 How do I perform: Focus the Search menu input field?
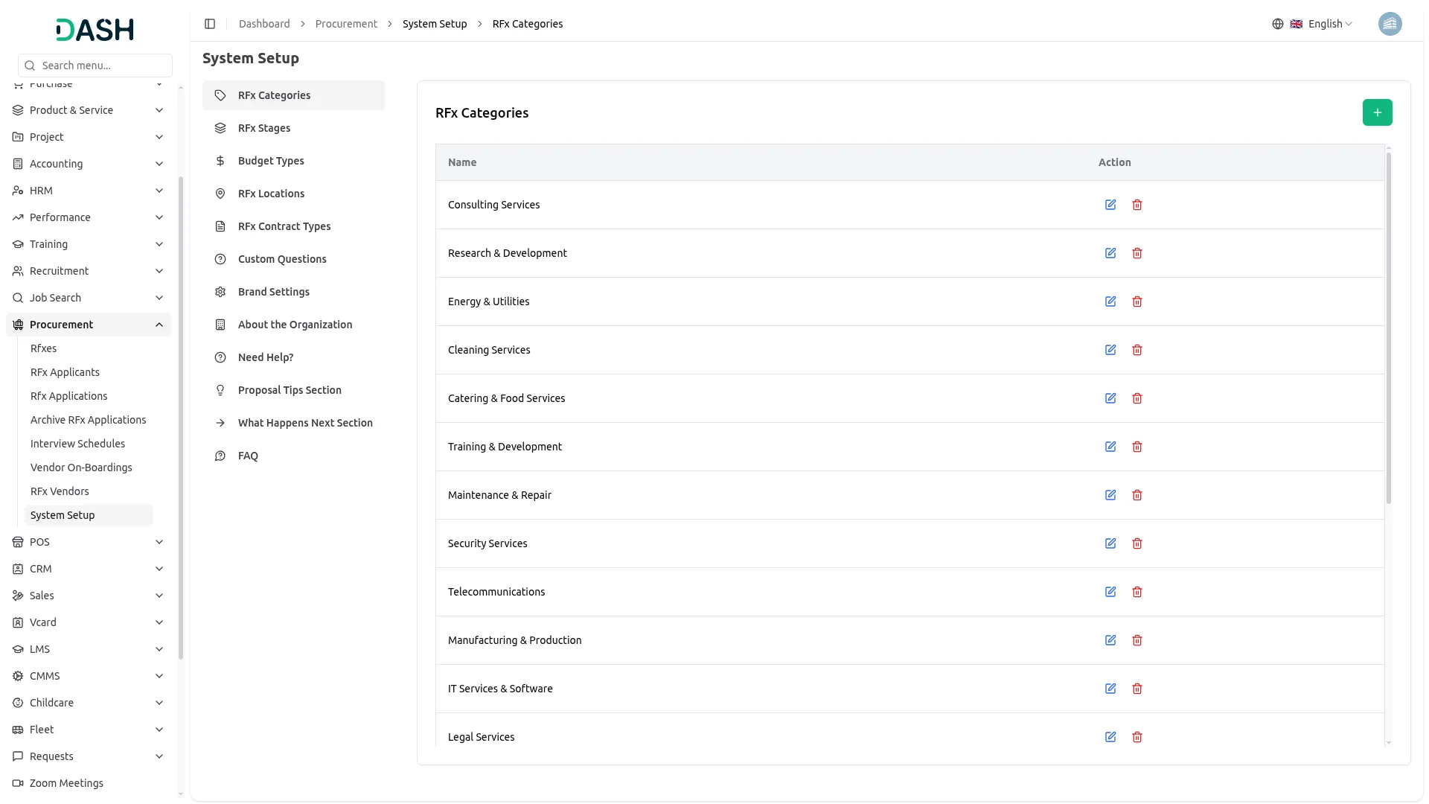pyautogui.click(x=103, y=66)
